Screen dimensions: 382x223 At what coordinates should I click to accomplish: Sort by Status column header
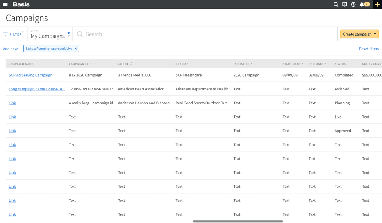(341, 64)
